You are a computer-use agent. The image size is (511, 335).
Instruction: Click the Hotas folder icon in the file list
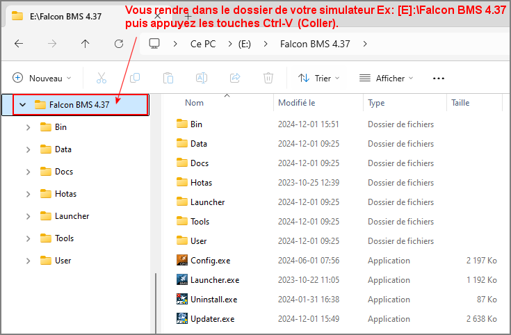(x=182, y=182)
